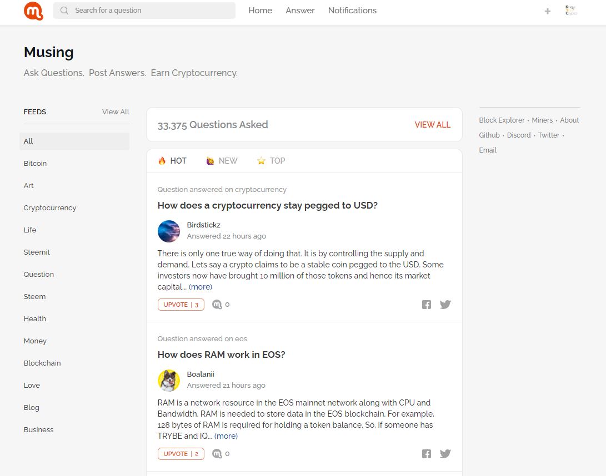Image resolution: width=606 pixels, height=476 pixels.
Task: Share USD pegged answer on Facebook
Action: coord(426,305)
